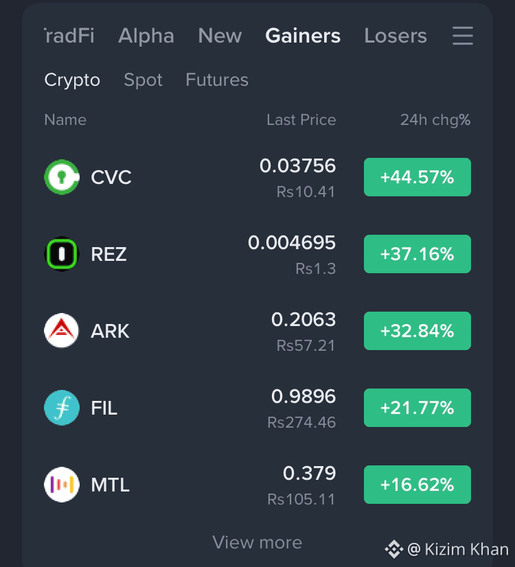Select the TradFi tab

point(69,36)
